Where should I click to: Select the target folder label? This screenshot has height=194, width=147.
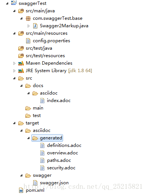point(32,123)
